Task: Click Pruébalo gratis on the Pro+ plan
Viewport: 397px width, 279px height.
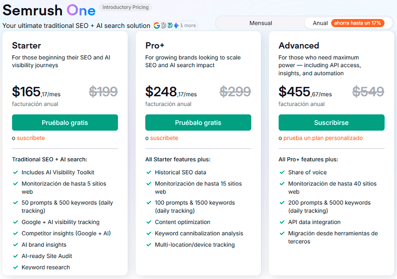Action: (198, 123)
